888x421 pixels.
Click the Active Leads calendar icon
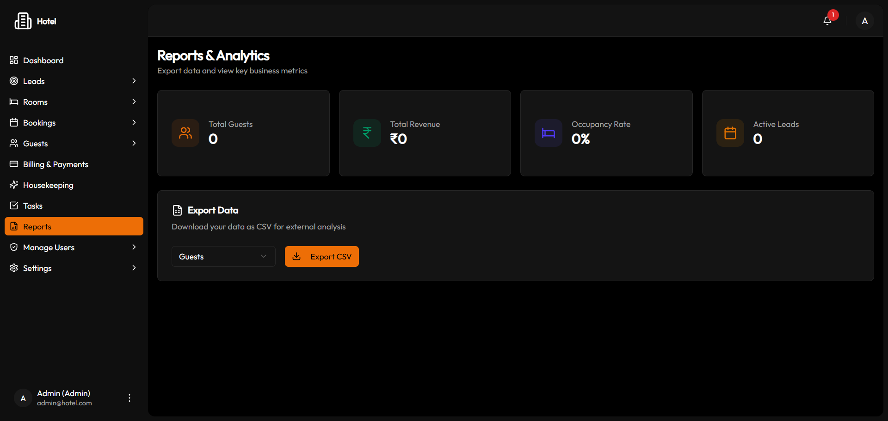[x=730, y=133]
